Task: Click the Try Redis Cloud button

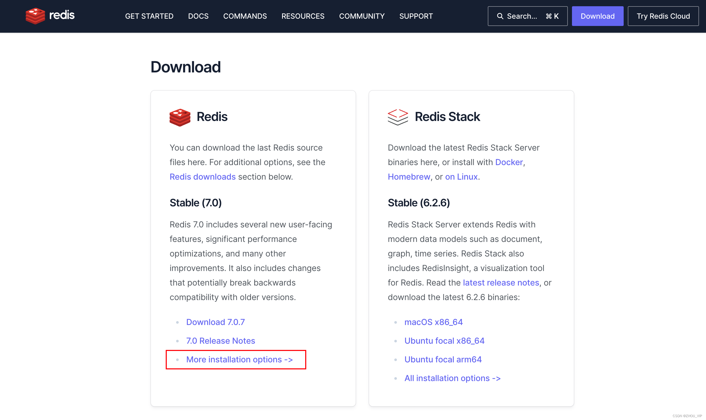Action: [x=663, y=16]
